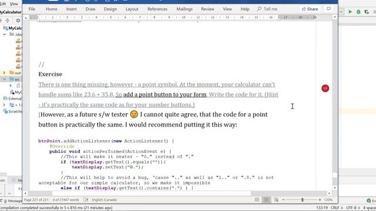
Task: Select Scratches in the project tree
Action: pos(13,111)
